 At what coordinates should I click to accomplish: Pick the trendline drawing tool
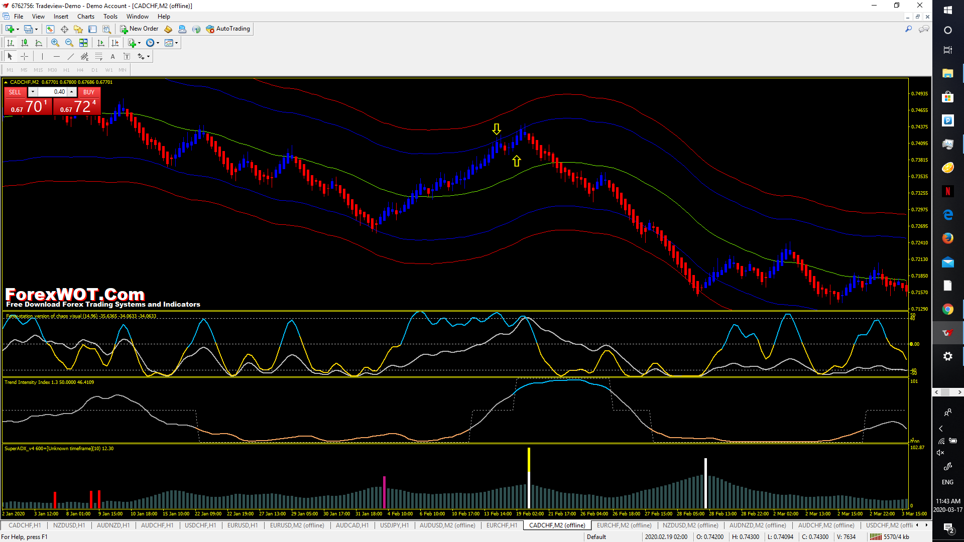[x=71, y=57]
